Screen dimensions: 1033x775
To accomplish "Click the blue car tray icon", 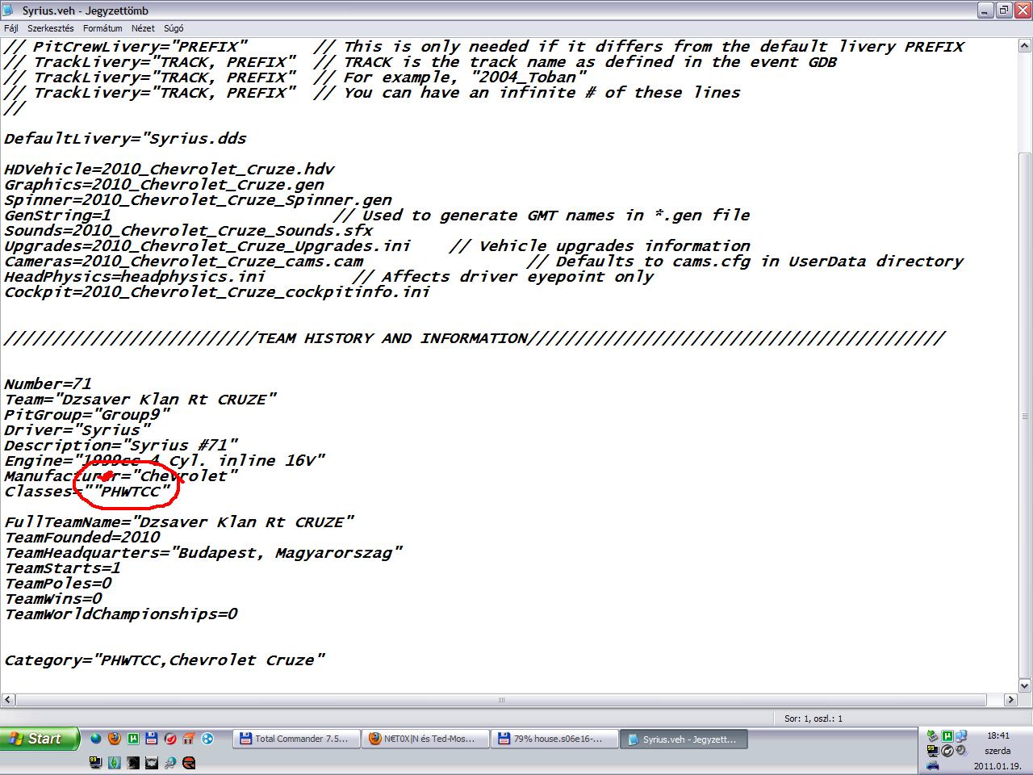I will click(x=933, y=765).
